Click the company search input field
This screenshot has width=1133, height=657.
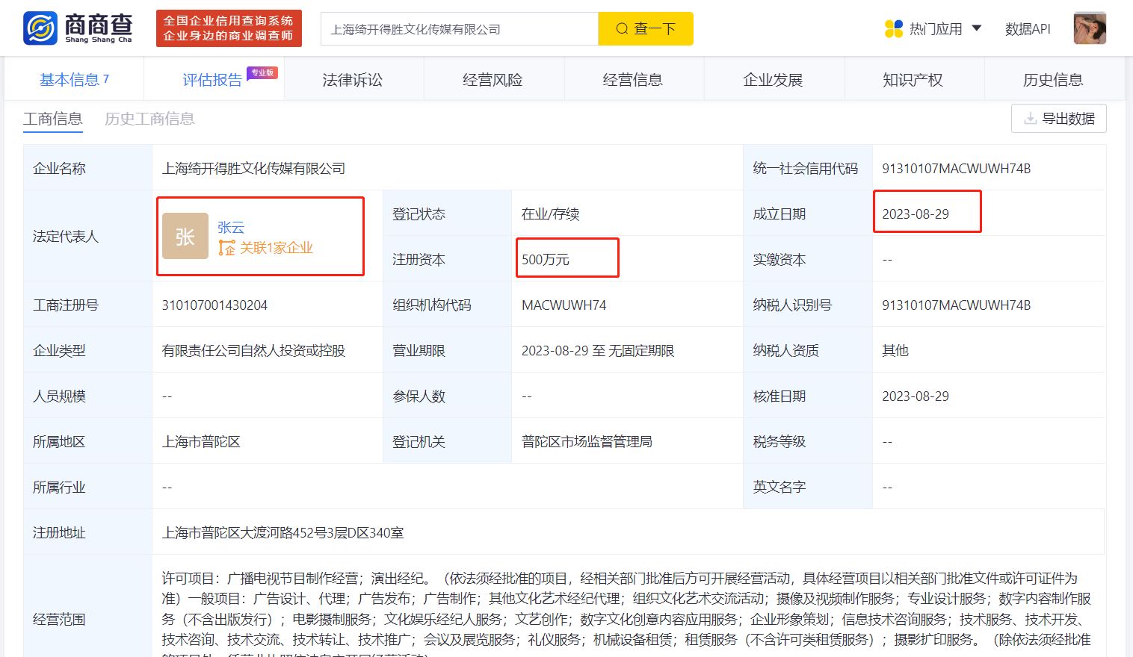pos(460,29)
